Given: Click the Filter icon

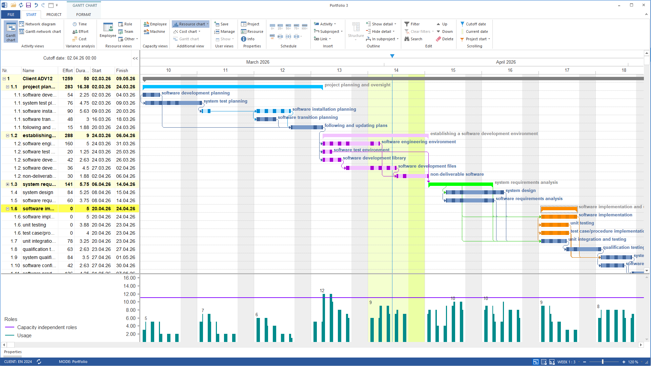Looking at the screenshot, I should tap(407, 24).
